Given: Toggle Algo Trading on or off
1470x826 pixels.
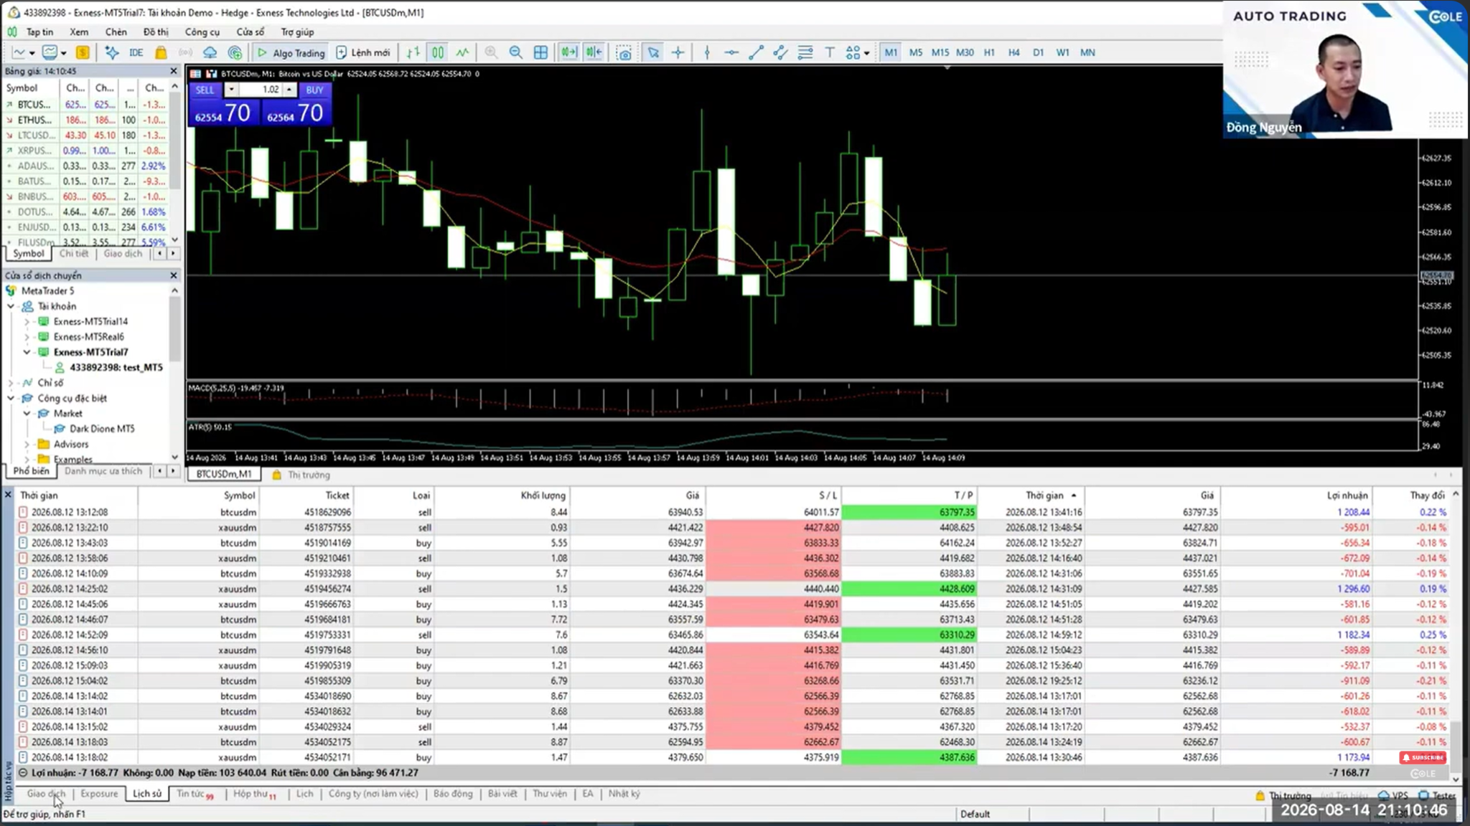Looking at the screenshot, I should (x=291, y=52).
